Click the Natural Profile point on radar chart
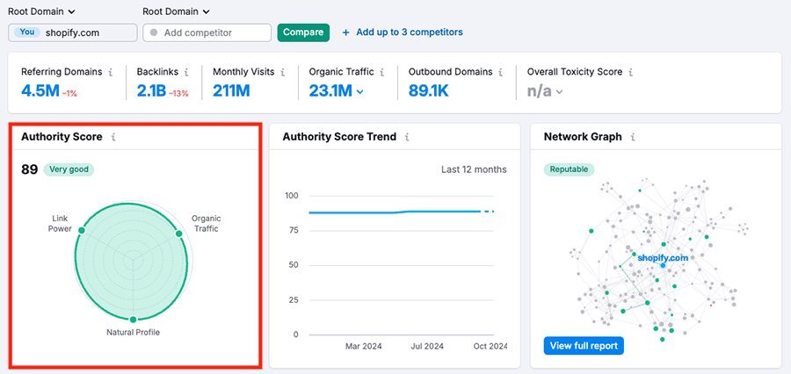Image resolution: width=791 pixels, height=374 pixels. [x=134, y=319]
